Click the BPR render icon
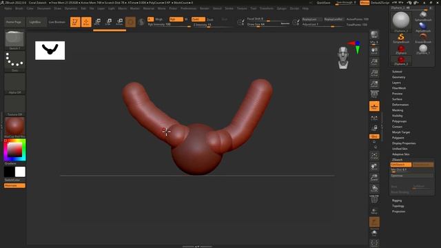The image size is (441, 248). click(374, 35)
